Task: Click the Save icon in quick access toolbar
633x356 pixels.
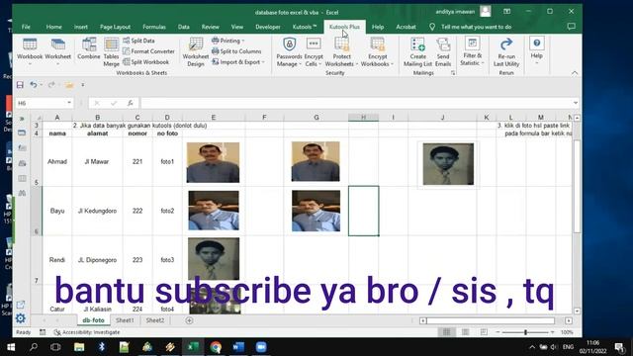Action: pyautogui.click(x=20, y=85)
